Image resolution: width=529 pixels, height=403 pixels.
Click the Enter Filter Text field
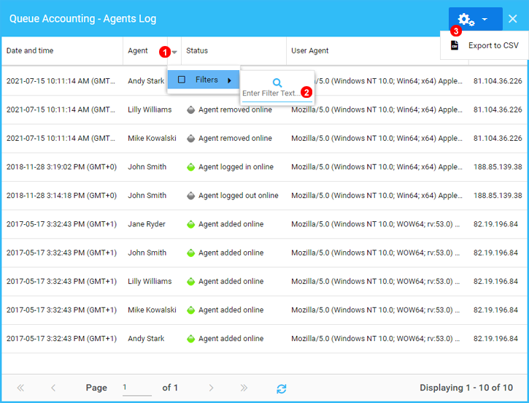[271, 93]
